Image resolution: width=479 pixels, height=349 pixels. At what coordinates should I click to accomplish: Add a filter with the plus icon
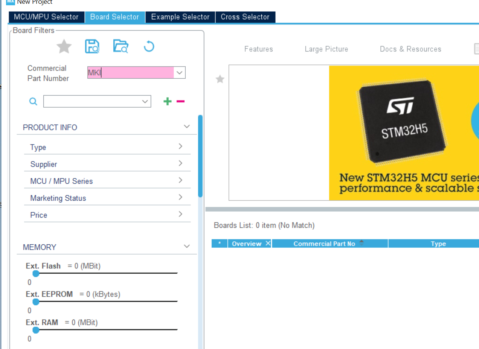coord(167,101)
